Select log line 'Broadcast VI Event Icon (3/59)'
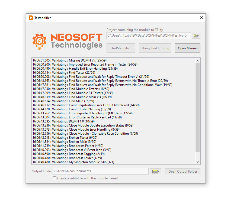 pyautogui.click(x=72, y=150)
